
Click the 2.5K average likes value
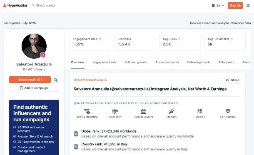pyautogui.click(x=167, y=44)
